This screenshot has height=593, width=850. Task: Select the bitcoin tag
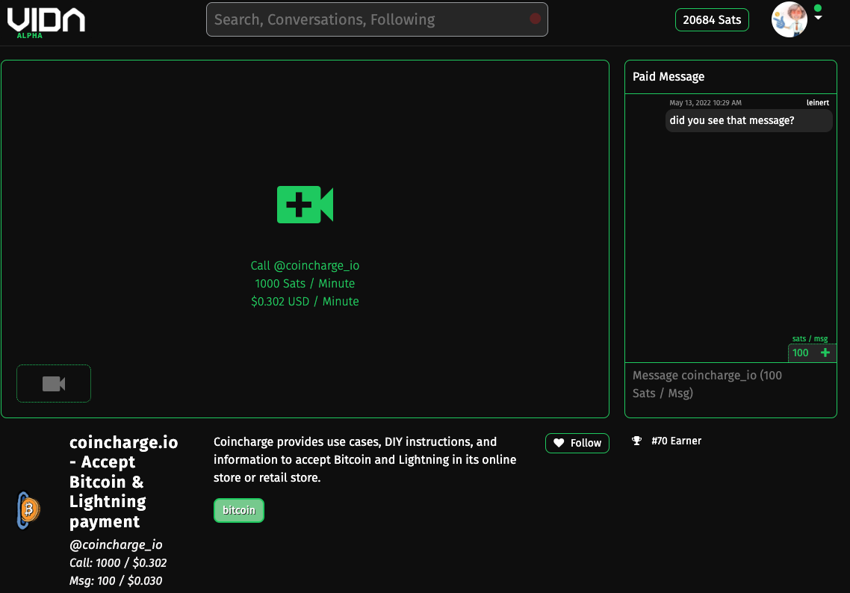238,510
